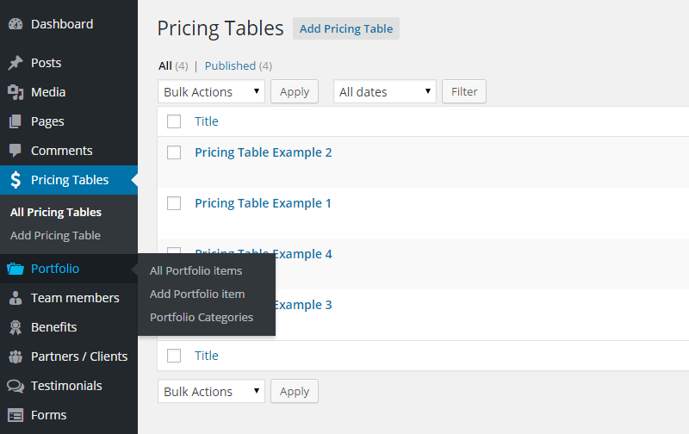Open Media via its sidebar icon

[15, 92]
